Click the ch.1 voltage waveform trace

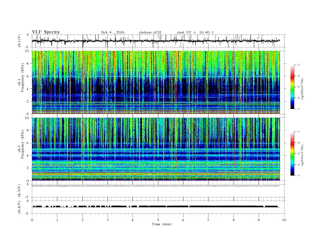(156, 41)
